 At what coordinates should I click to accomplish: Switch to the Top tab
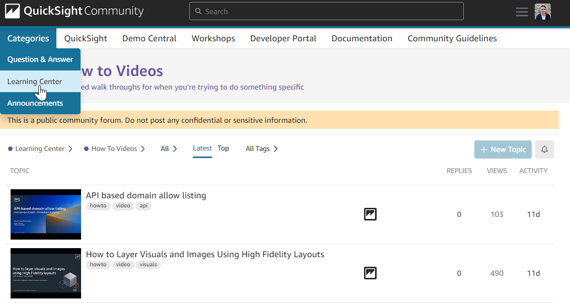click(x=223, y=148)
